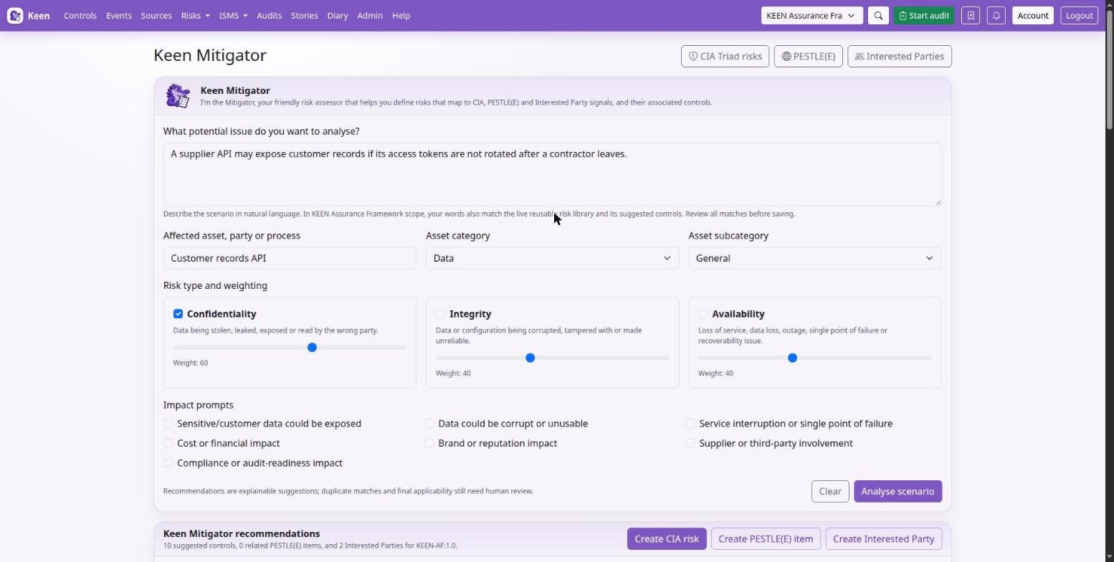Check Cost or financial impact
The height and width of the screenshot is (562, 1114).
point(168,443)
